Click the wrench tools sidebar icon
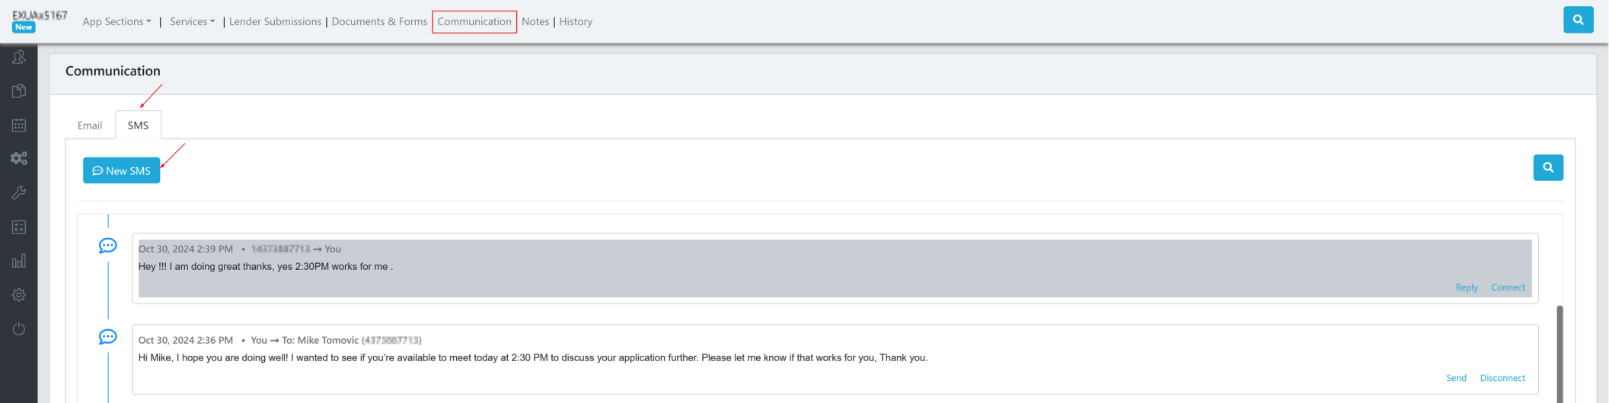This screenshot has height=403, width=1609. (19, 193)
